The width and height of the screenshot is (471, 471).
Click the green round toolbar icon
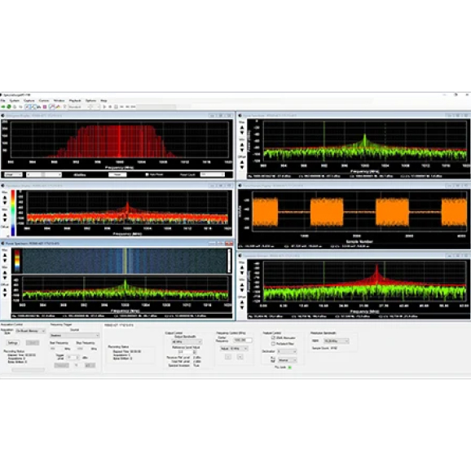tap(9, 107)
